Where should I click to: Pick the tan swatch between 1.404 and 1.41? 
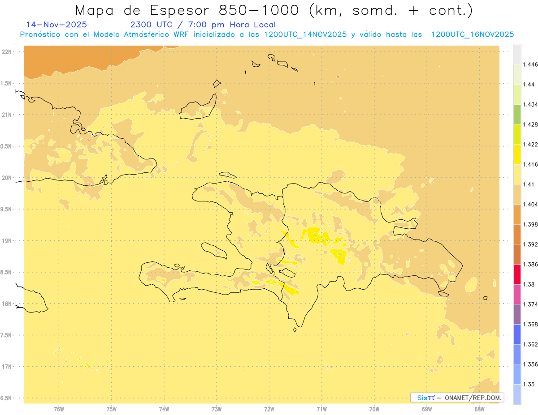[x=517, y=194]
